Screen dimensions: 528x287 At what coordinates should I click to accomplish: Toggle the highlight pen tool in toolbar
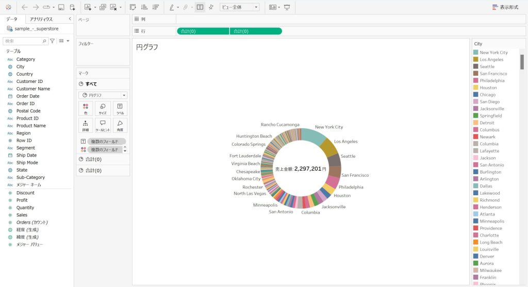click(172, 7)
